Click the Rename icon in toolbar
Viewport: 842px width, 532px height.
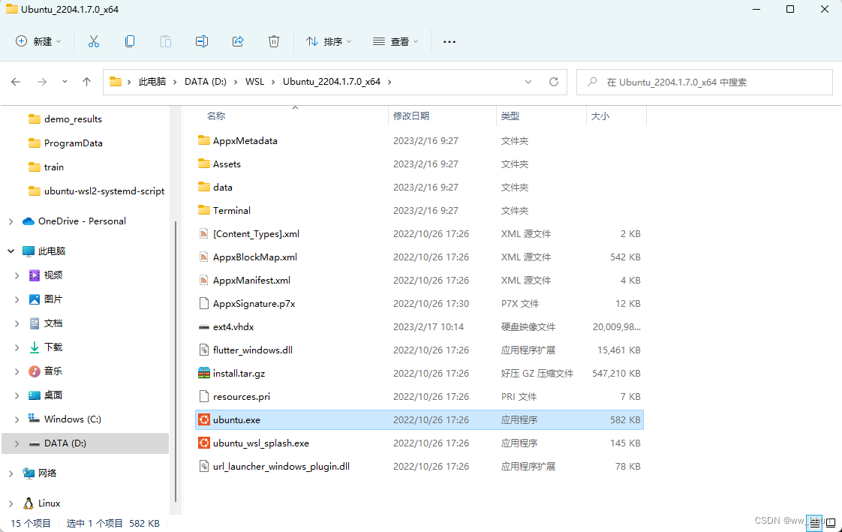(x=201, y=41)
